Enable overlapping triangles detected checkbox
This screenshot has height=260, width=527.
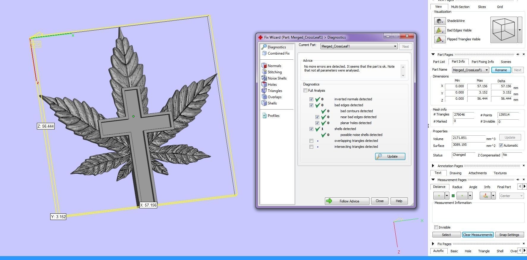coord(311,141)
